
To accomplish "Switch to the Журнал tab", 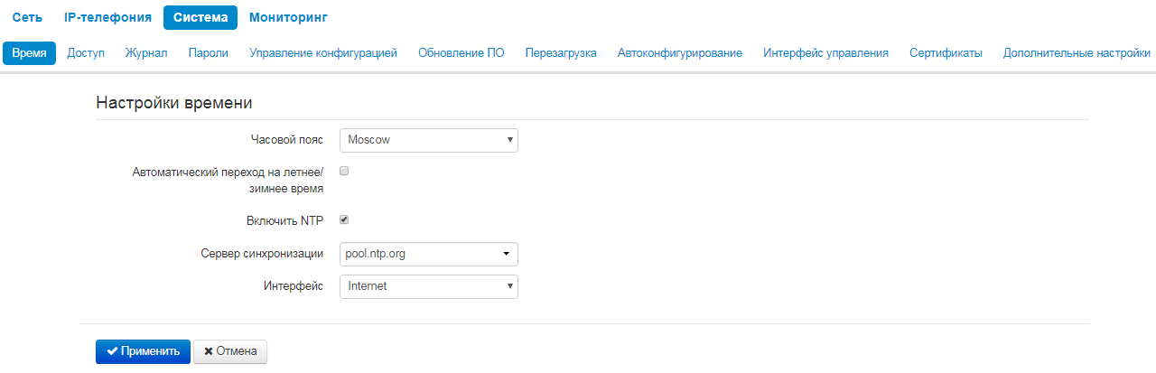I will tap(146, 53).
